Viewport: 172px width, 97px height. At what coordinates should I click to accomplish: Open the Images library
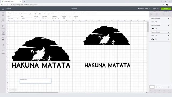(3, 33)
